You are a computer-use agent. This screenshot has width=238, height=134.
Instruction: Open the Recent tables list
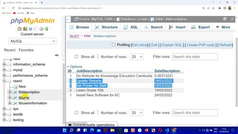click(x=10, y=50)
